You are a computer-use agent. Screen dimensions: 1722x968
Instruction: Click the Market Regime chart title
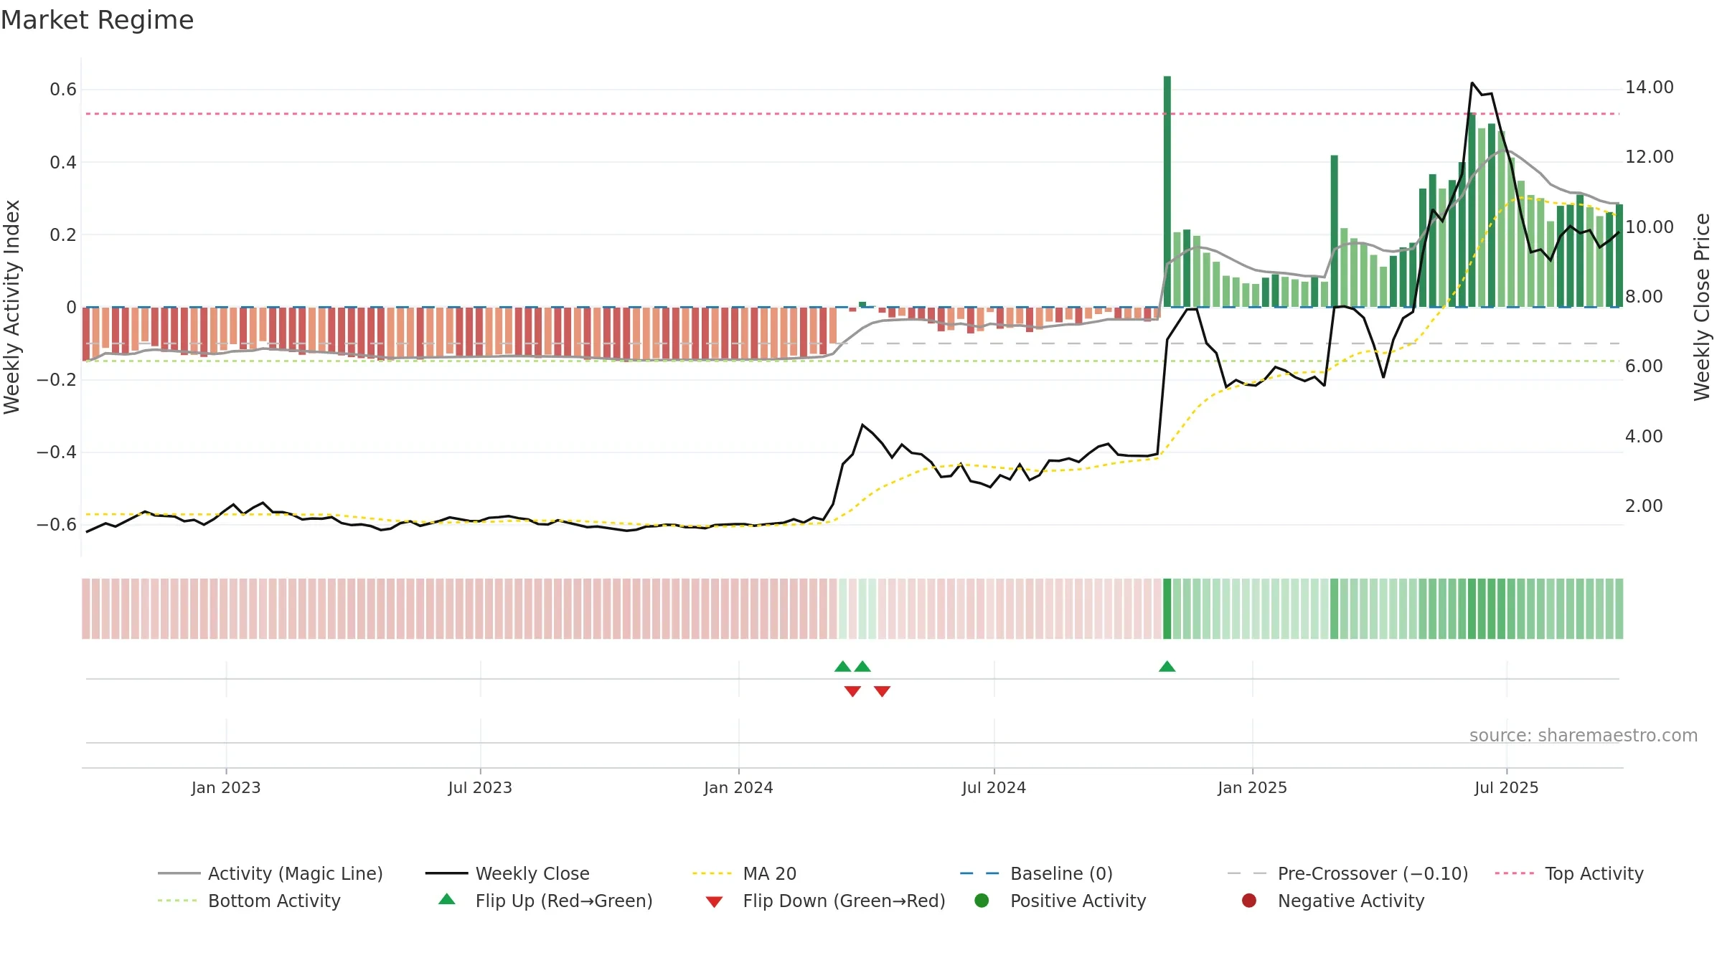[98, 20]
